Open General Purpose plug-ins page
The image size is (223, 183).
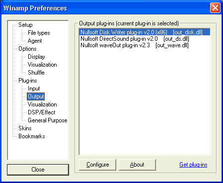pos(48,120)
